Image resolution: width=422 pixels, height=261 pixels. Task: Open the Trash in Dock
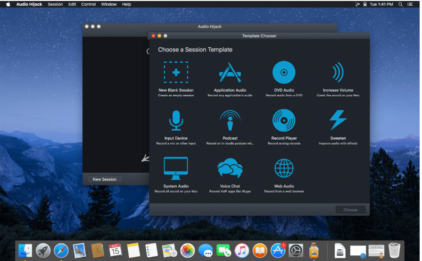click(394, 251)
